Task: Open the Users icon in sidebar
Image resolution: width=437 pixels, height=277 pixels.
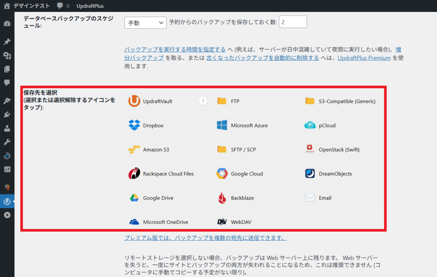Action: point(7,128)
